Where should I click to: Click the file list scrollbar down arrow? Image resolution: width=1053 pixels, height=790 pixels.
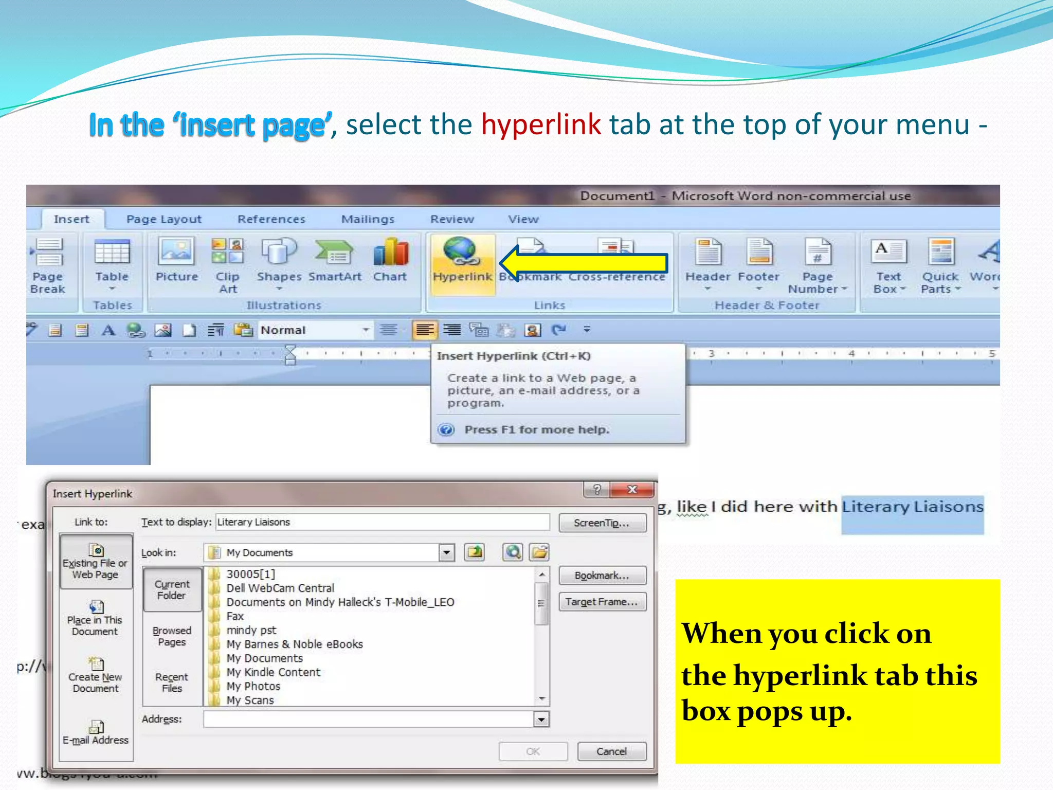pos(541,698)
